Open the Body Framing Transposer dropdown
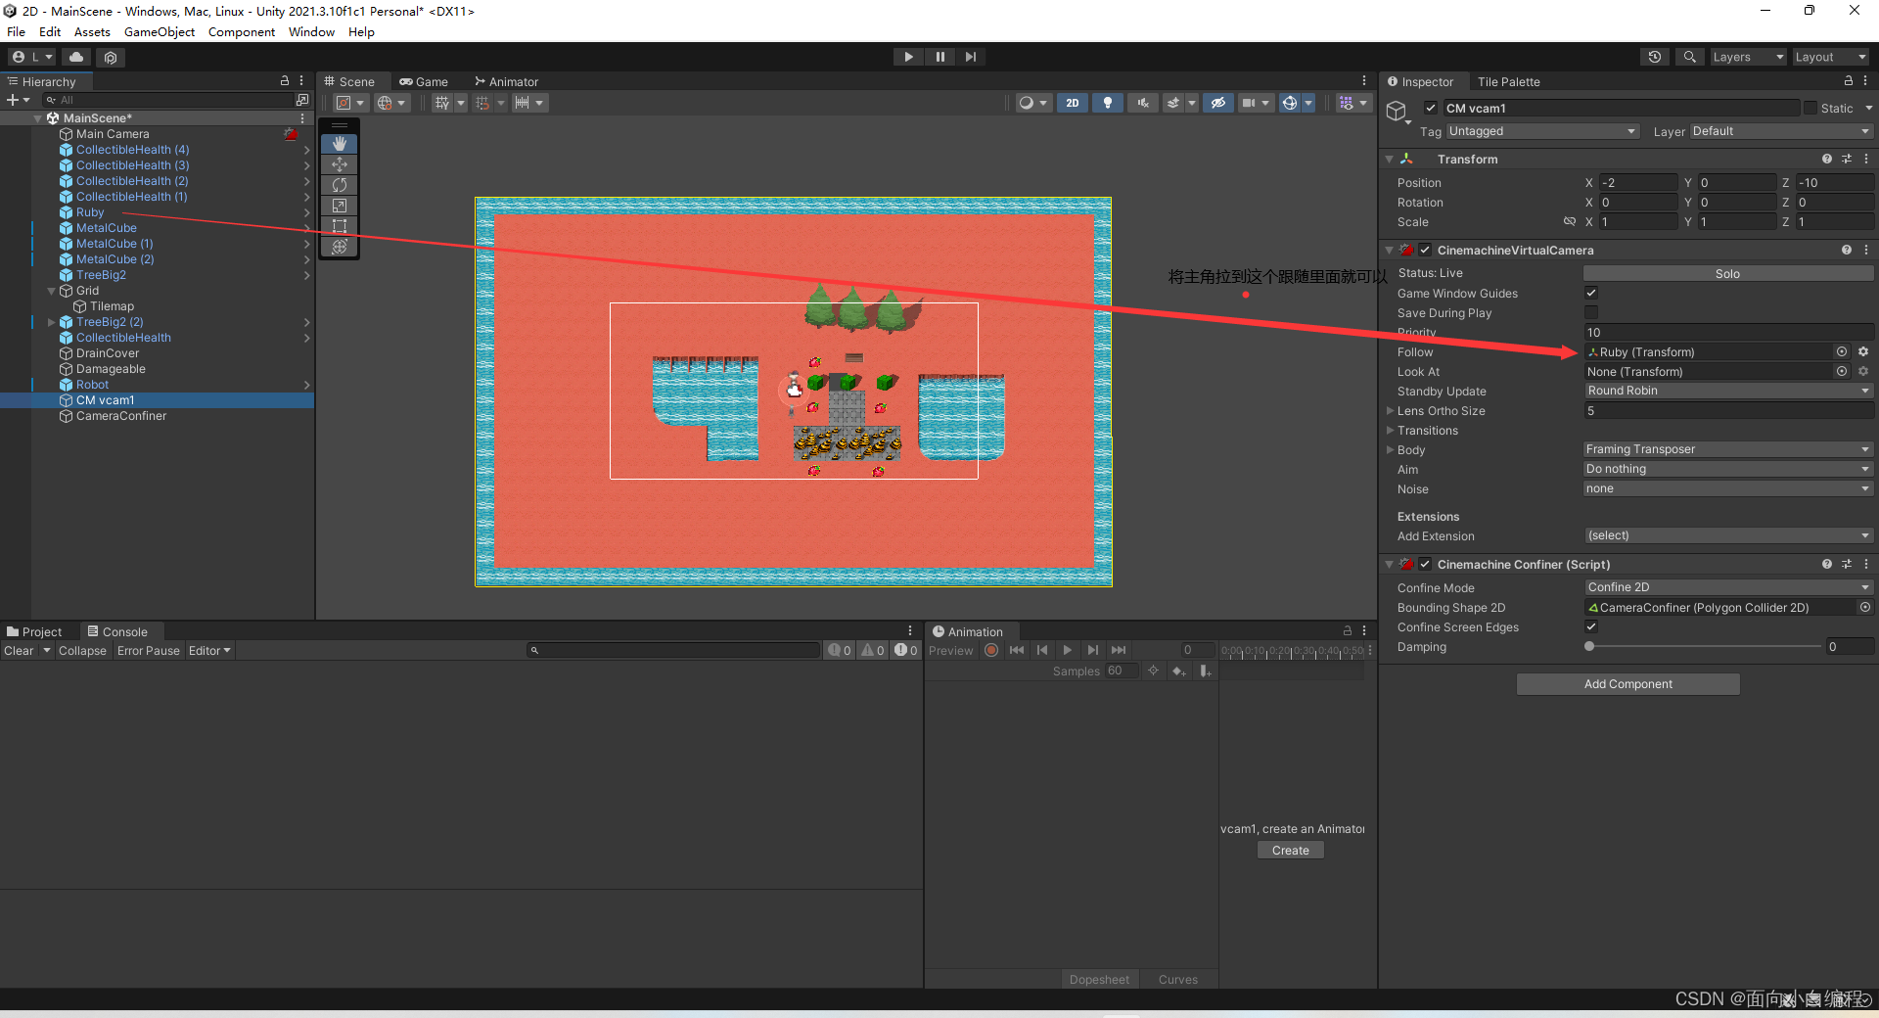 click(1728, 449)
